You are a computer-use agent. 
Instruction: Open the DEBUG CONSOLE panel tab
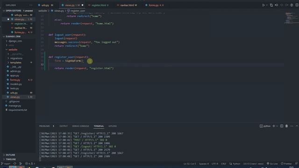click(81, 126)
